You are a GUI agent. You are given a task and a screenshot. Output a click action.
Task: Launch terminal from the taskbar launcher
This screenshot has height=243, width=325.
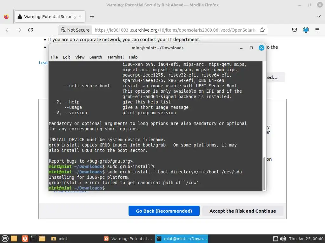pos(33,239)
